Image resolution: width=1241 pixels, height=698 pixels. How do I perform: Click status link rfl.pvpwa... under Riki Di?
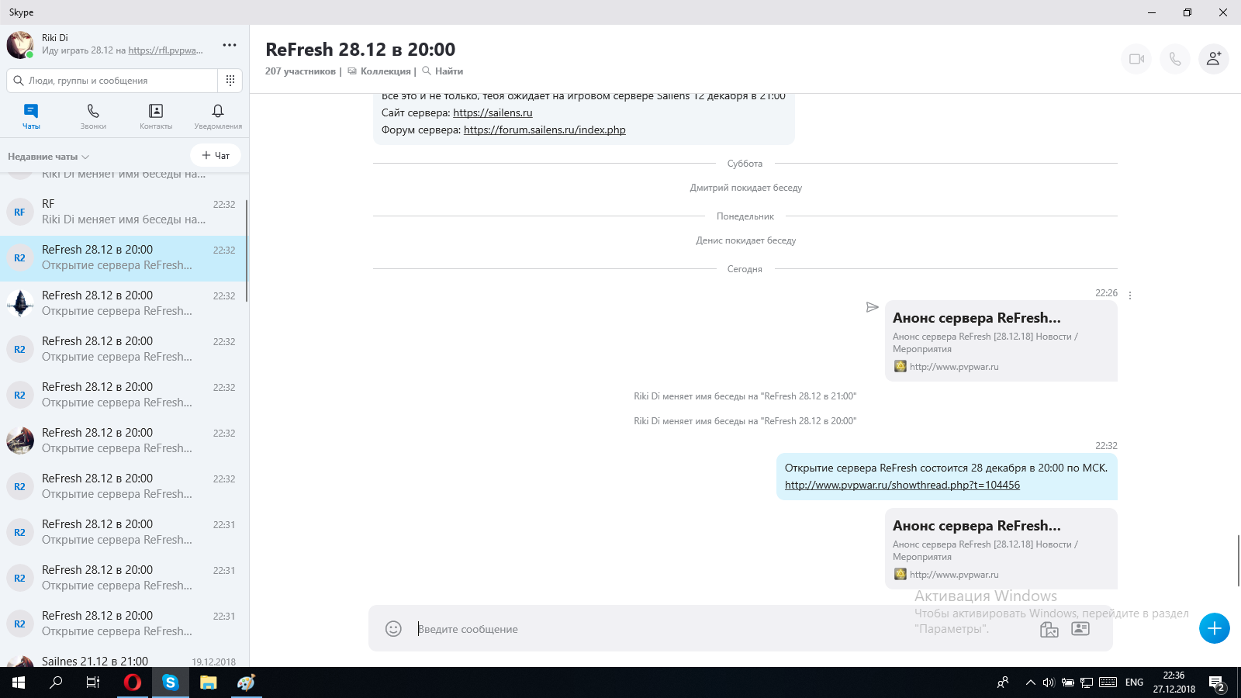[165, 50]
